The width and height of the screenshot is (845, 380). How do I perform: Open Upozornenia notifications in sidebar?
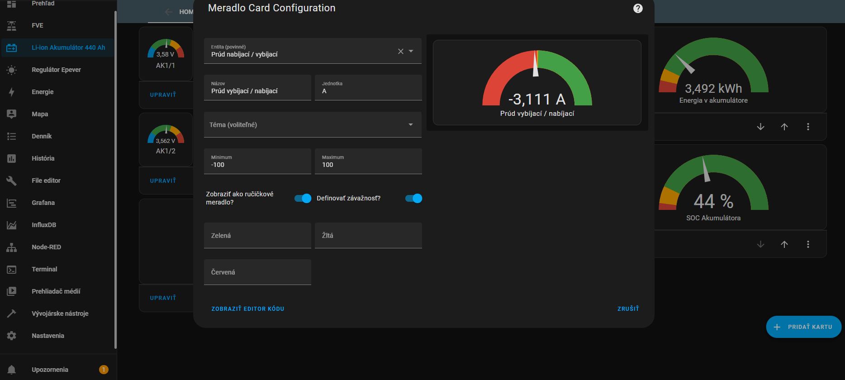(x=58, y=370)
